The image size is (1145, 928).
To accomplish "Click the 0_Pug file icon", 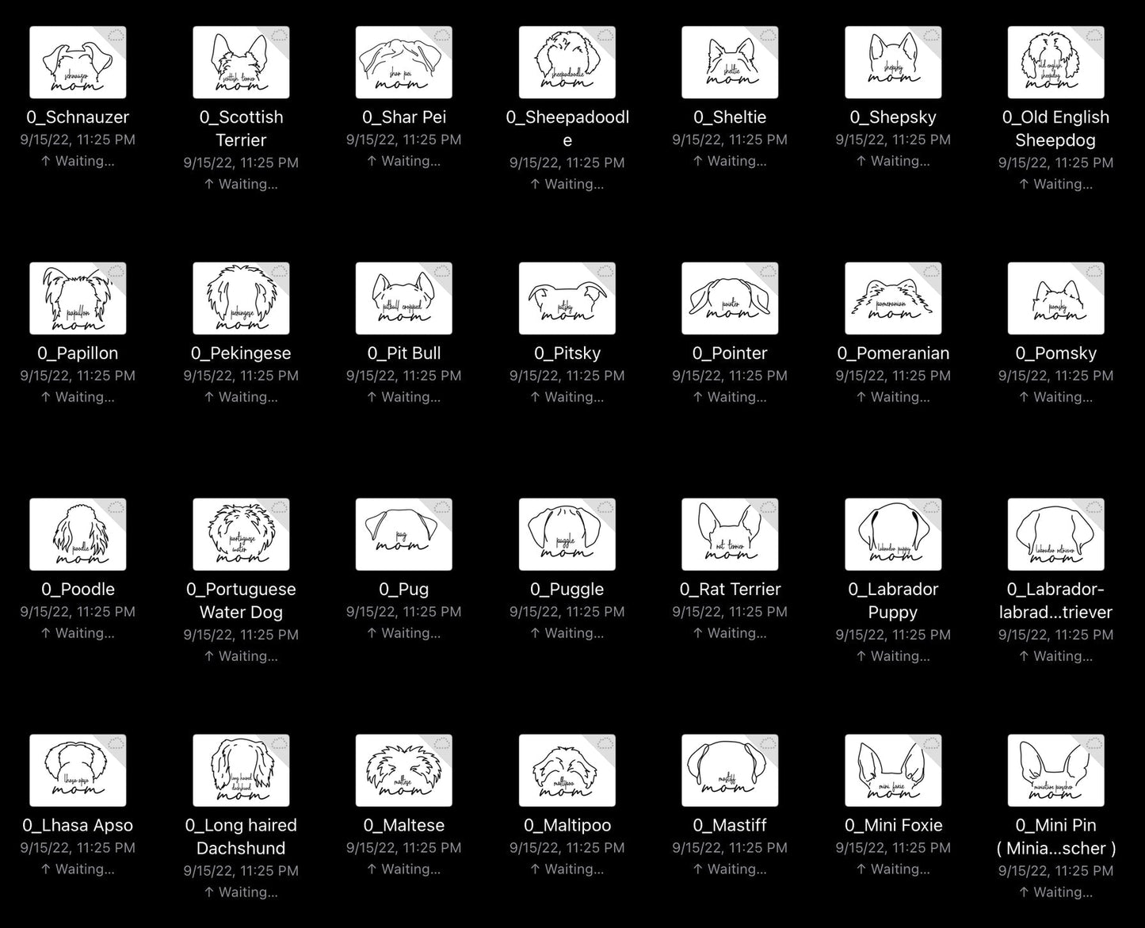I will click(x=403, y=535).
